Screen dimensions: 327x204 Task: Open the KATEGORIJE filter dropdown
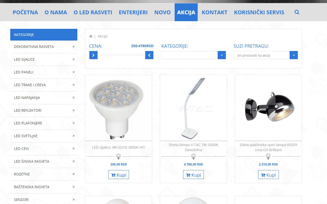[194, 55]
